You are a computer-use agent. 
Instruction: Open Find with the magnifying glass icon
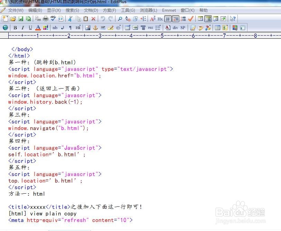(120, 19)
